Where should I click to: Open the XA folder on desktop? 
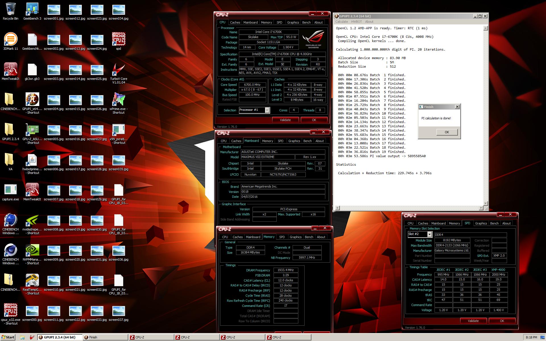(x=11, y=162)
